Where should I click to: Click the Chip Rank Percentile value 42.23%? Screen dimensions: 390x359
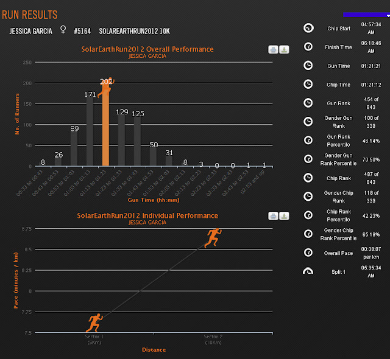(x=371, y=216)
